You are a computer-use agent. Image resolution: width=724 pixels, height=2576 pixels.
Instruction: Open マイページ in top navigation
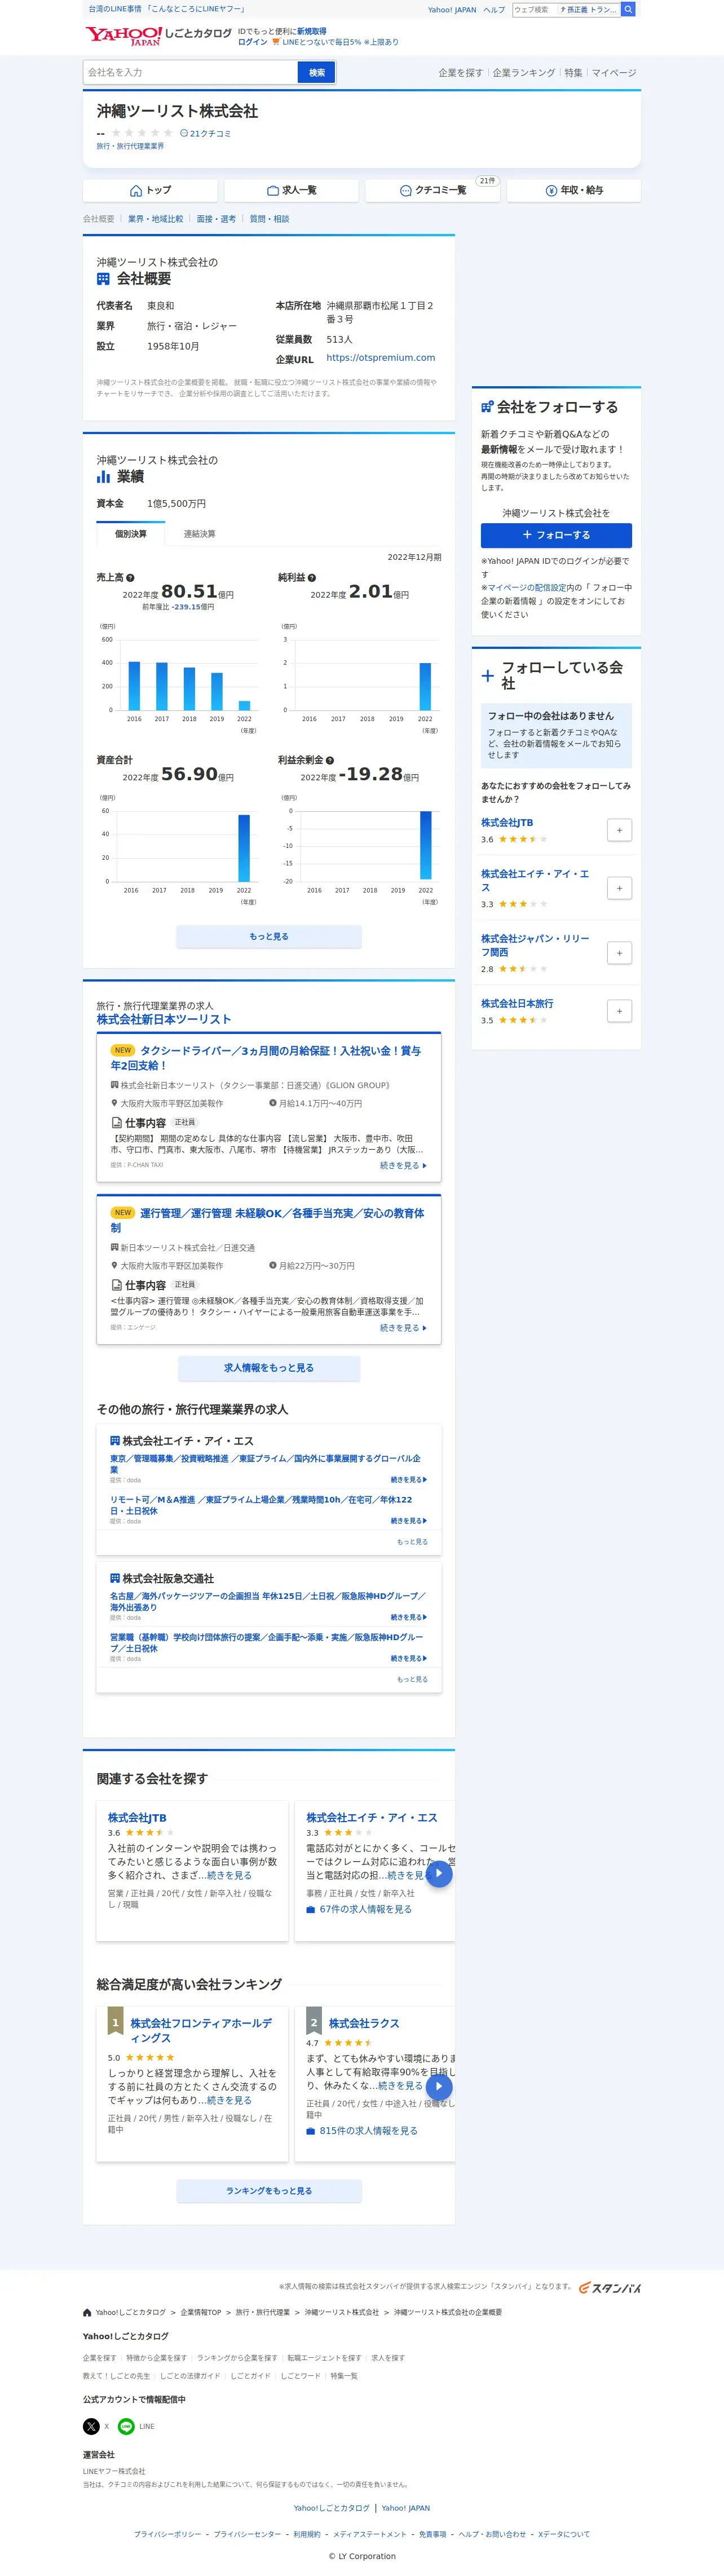(x=613, y=72)
